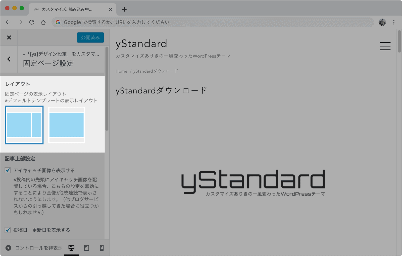Viewport: 402px width, 256px height.
Task: Click yStandardダウンロード page title
Action: click(161, 90)
